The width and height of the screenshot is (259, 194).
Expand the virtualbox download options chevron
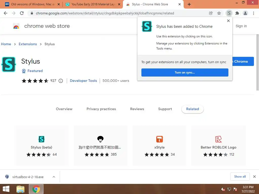54,177
